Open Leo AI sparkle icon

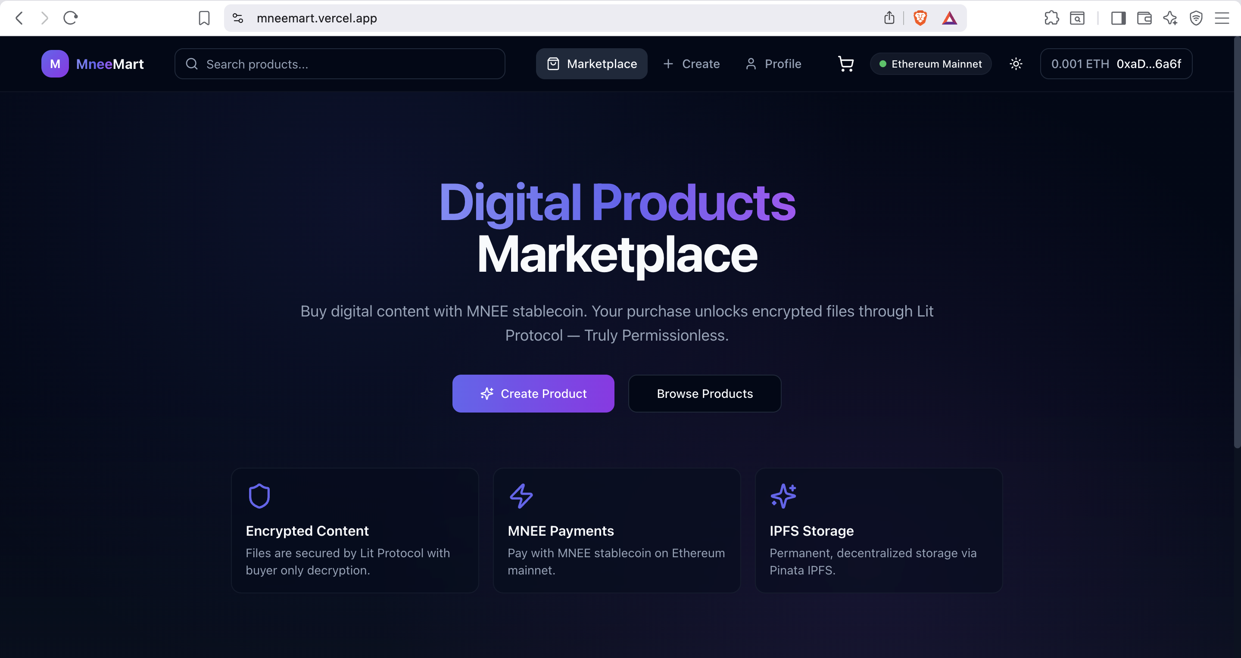[x=1170, y=18]
